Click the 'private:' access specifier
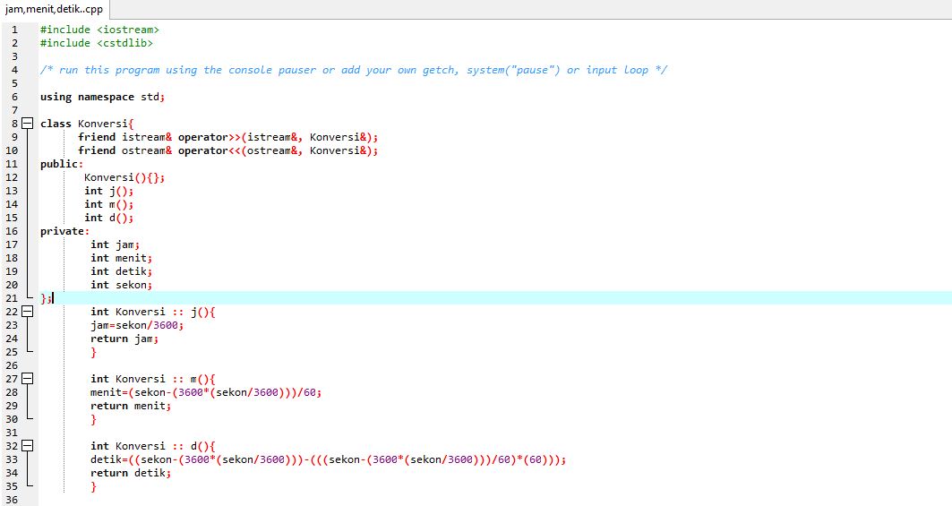Screen dimensions: 952x506 click(65, 231)
